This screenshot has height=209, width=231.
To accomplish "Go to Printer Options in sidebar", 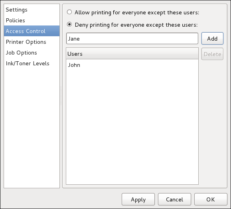I will point(32,42).
